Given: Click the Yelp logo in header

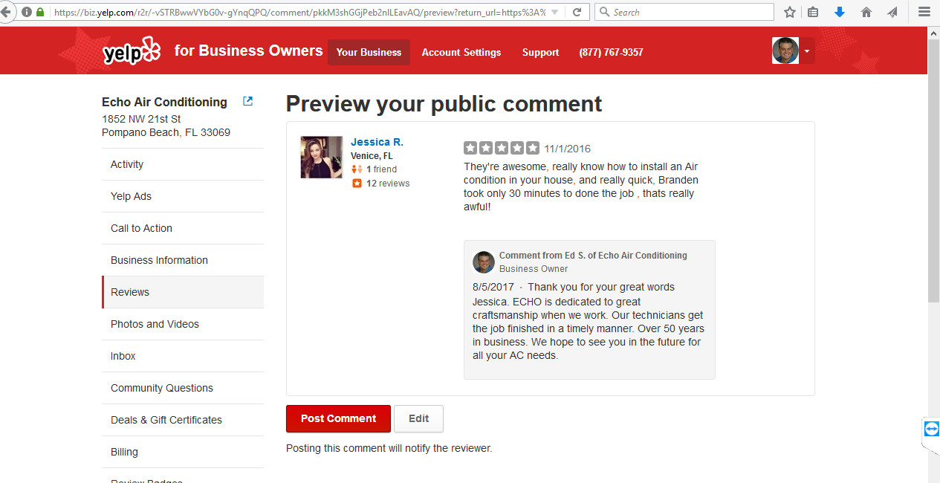Looking at the screenshot, I should 132,51.
